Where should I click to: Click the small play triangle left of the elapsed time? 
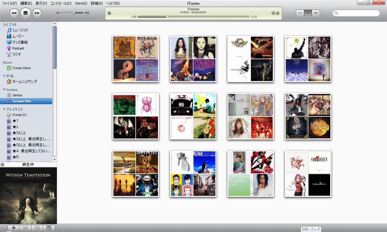[109, 13]
